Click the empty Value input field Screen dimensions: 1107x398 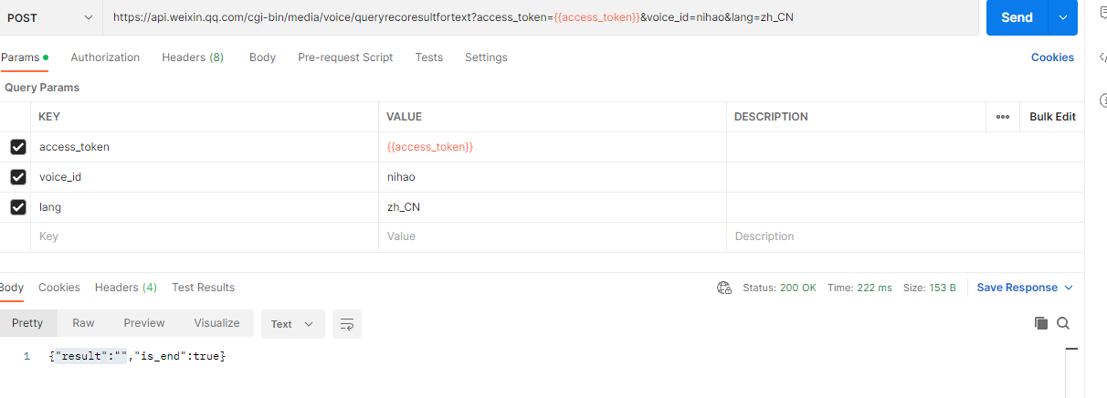pyautogui.click(x=553, y=236)
